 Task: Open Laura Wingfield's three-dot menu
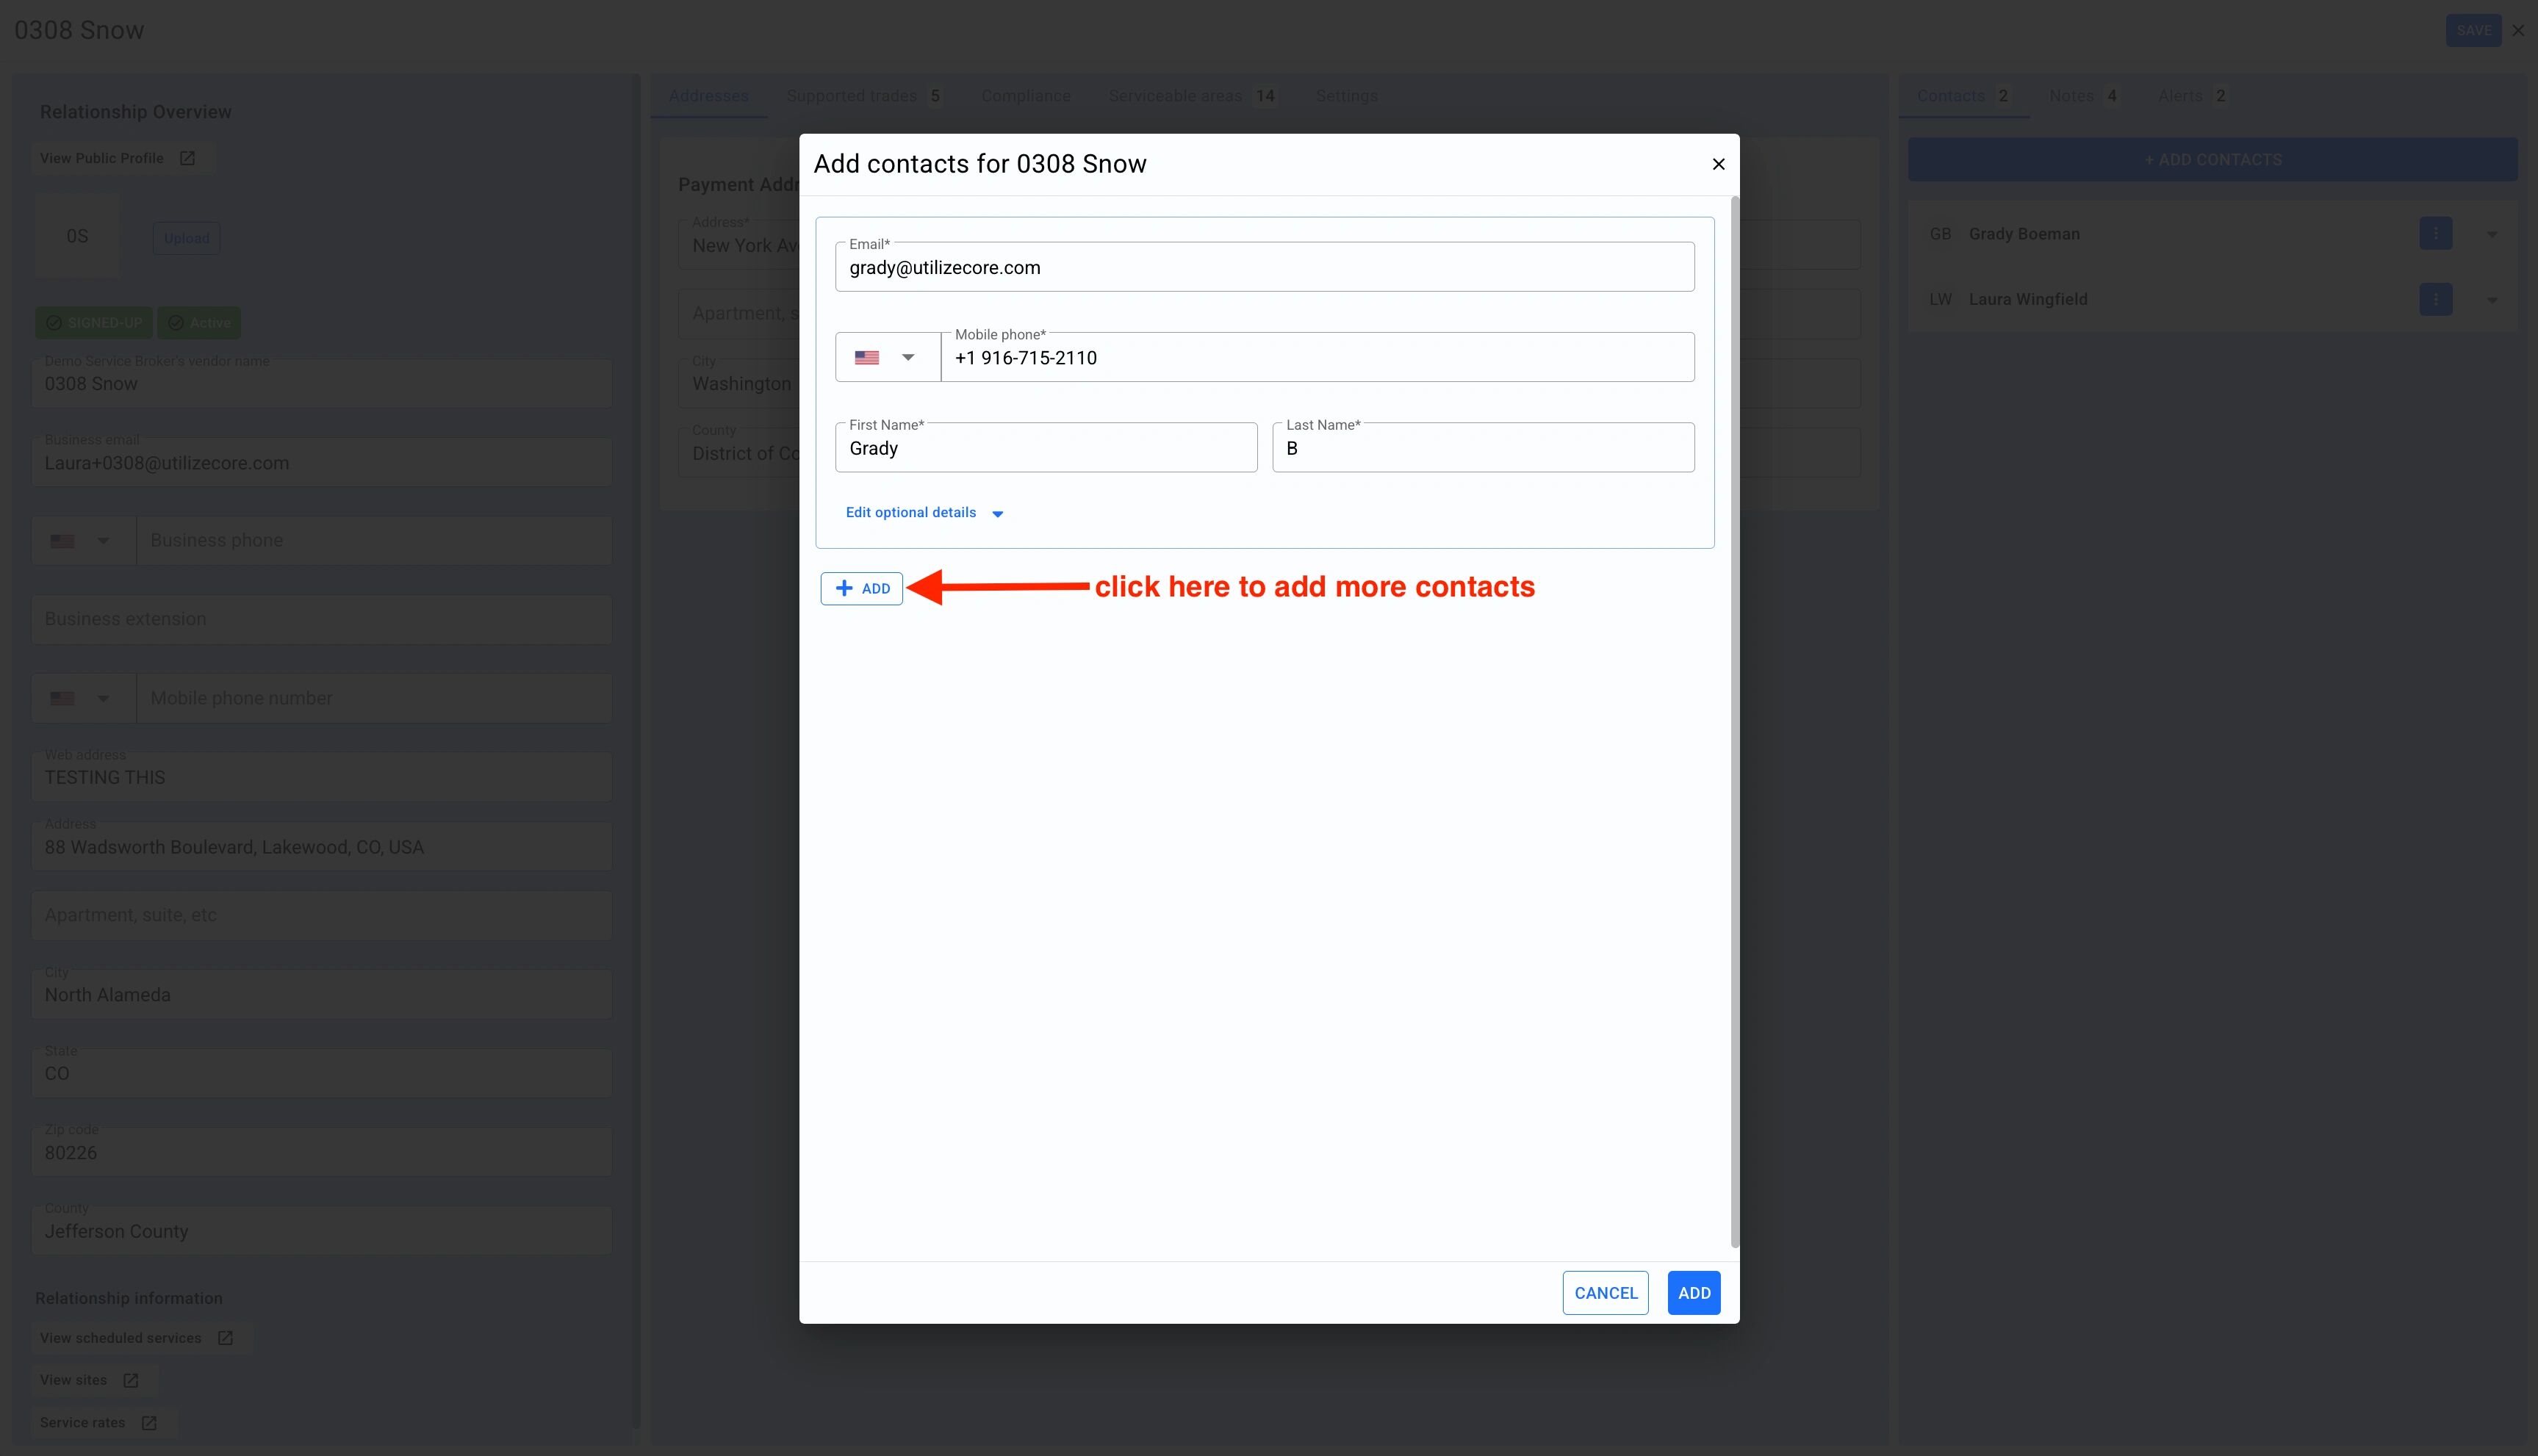point(2435,299)
